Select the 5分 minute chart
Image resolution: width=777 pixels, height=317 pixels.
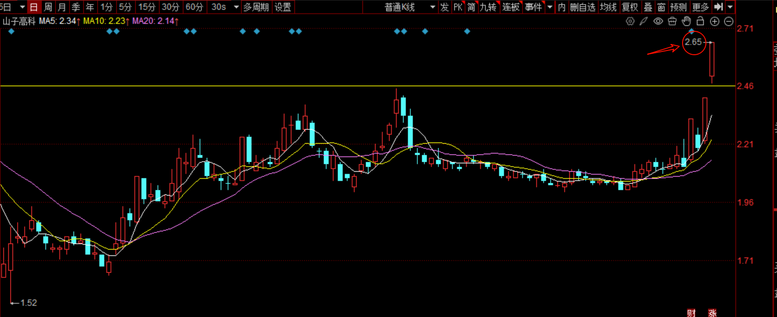(125, 7)
